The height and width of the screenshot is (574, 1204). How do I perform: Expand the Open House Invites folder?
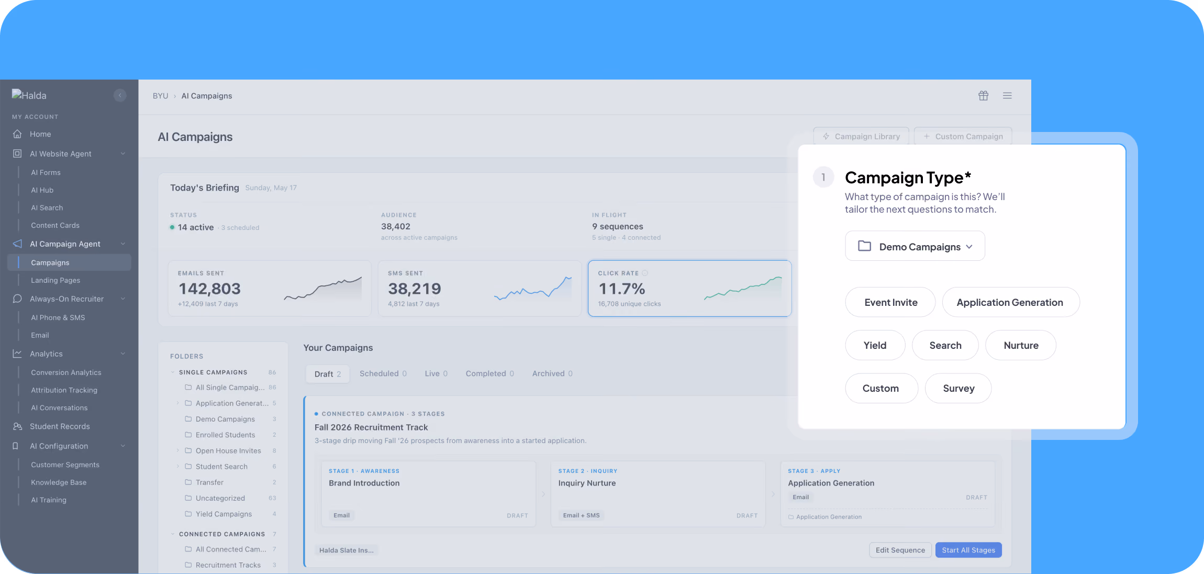[x=178, y=450]
